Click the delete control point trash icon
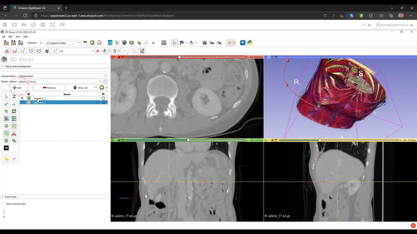417x234 pixels. pos(115,51)
